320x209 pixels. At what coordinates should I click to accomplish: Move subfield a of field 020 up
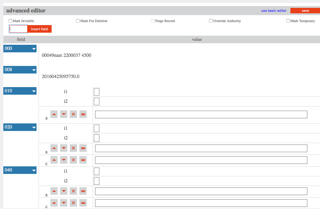pyautogui.click(x=54, y=148)
